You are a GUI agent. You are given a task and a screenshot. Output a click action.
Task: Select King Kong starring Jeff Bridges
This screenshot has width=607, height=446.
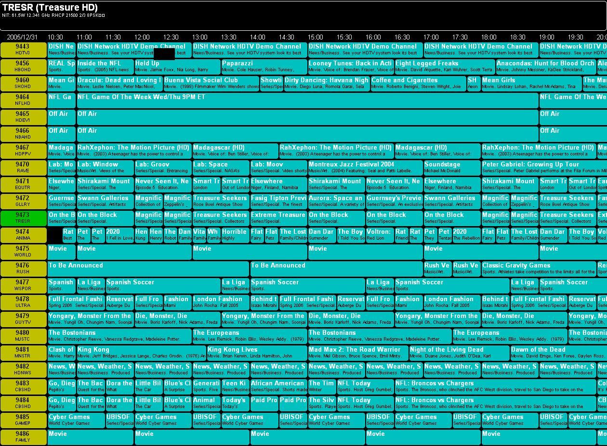click(141, 353)
